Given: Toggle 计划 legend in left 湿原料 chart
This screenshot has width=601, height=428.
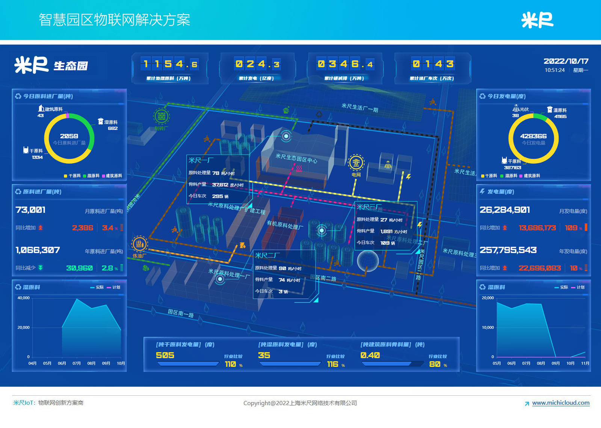Looking at the screenshot, I should pos(113,287).
